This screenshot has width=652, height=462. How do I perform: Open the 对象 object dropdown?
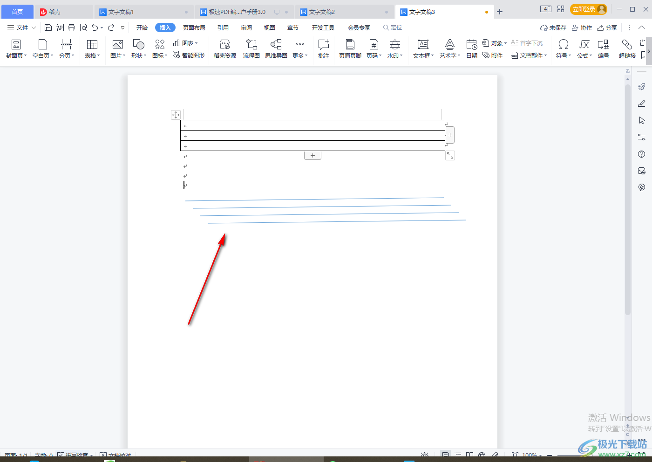coord(495,43)
